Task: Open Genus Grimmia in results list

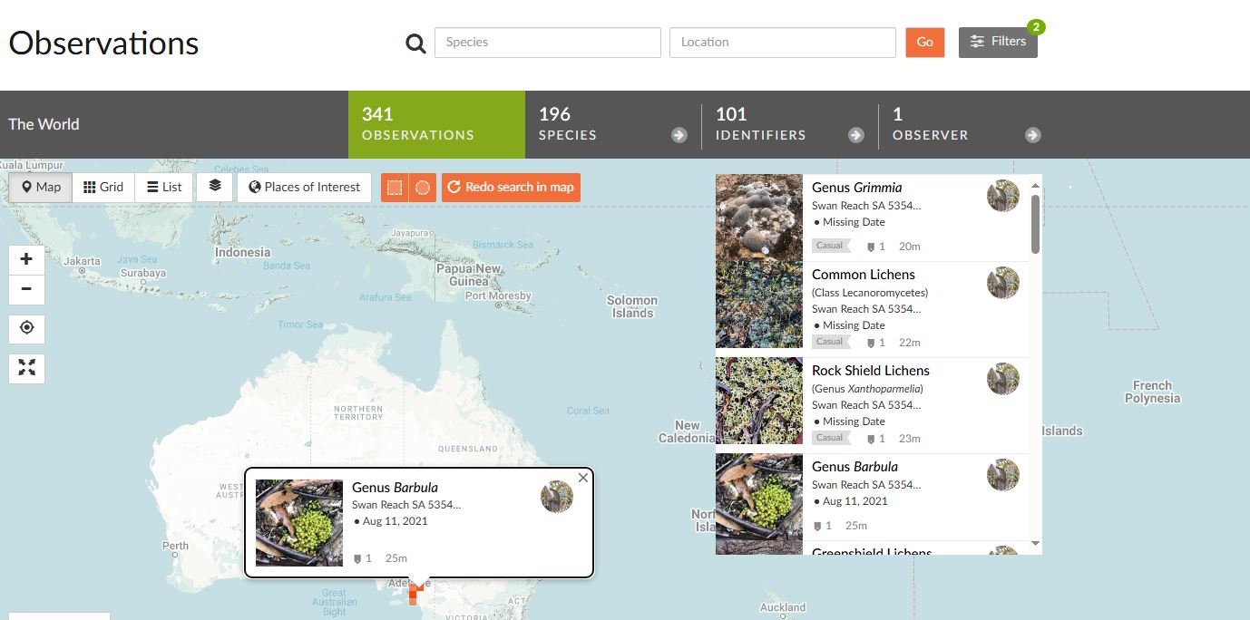Action: click(856, 188)
